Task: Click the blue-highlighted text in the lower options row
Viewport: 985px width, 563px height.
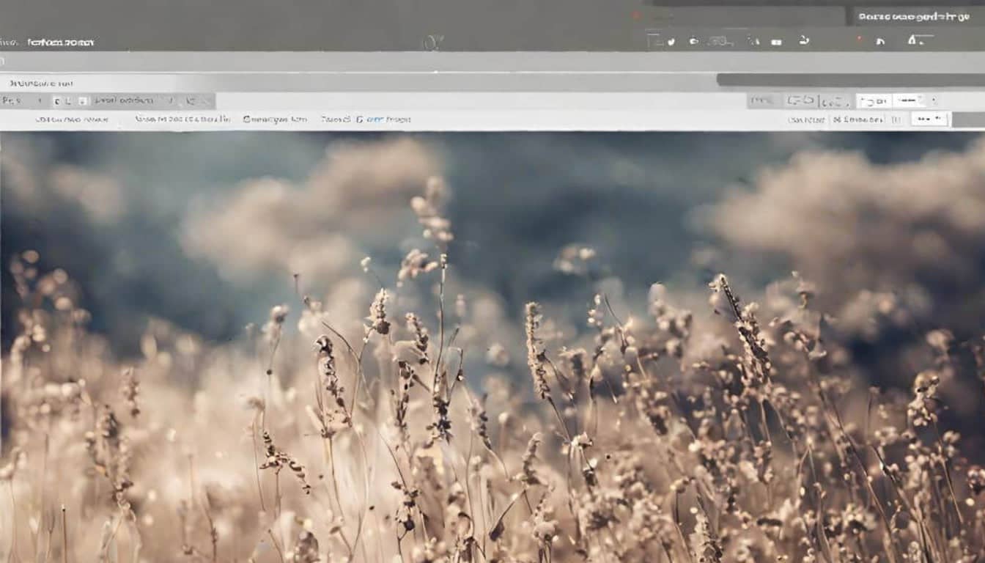Action: pos(379,119)
